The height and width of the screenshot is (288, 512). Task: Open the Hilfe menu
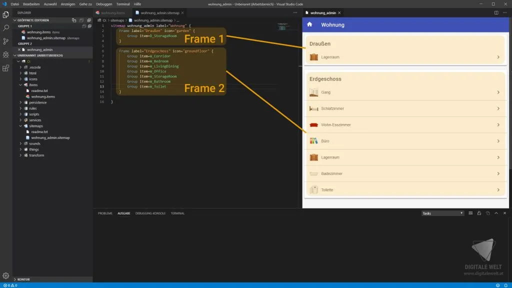(137, 4)
